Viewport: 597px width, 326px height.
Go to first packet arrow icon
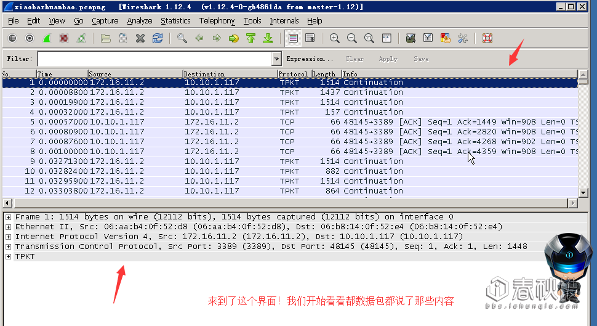tap(251, 38)
